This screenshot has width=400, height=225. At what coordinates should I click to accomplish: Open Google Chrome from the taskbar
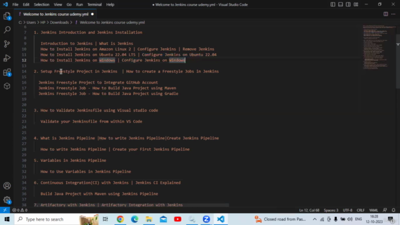[x=120, y=219]
